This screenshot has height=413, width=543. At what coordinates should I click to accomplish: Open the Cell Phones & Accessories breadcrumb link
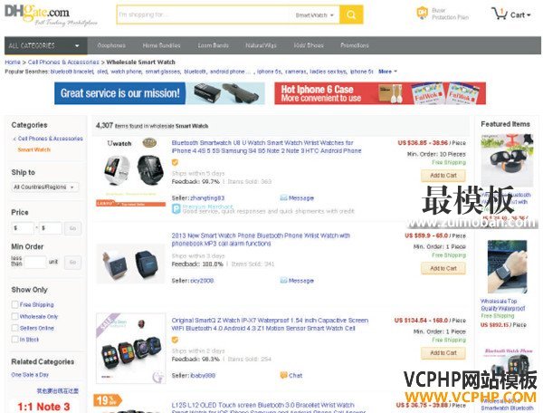coord(63,62)
